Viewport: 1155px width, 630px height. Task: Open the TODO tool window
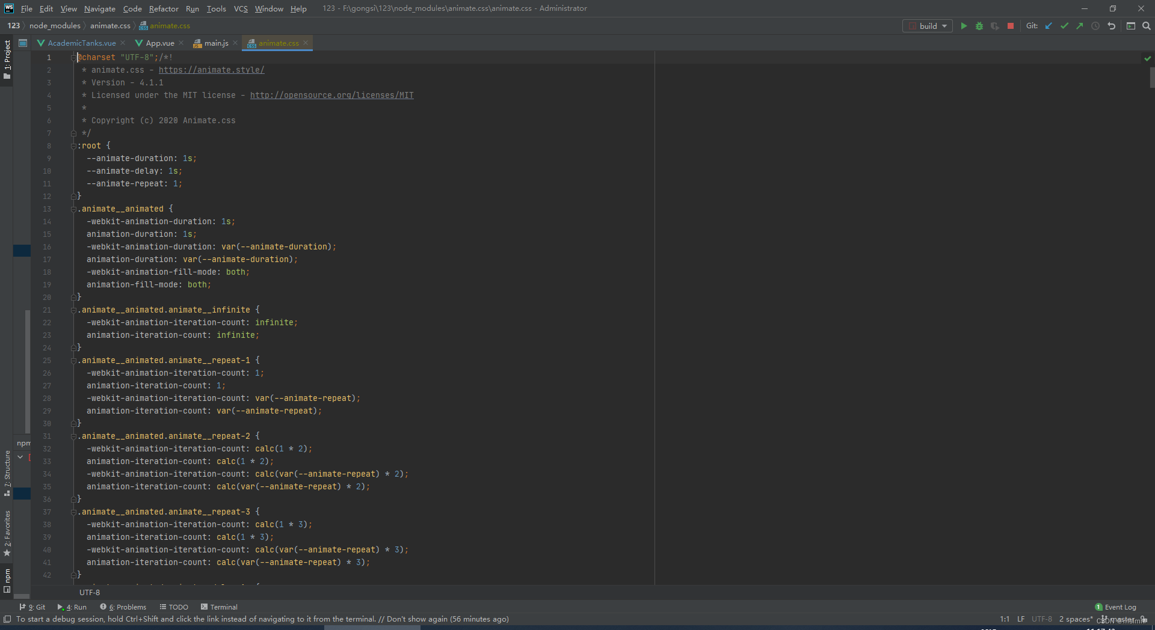coord(174,607)
